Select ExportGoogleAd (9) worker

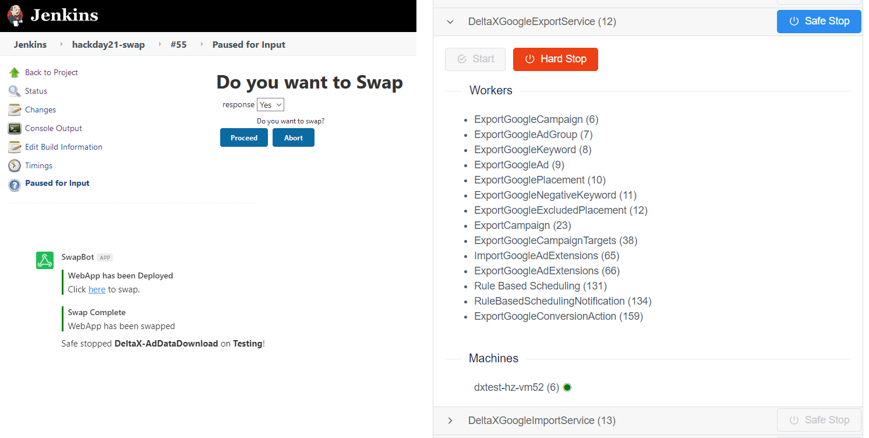[519, 165]
